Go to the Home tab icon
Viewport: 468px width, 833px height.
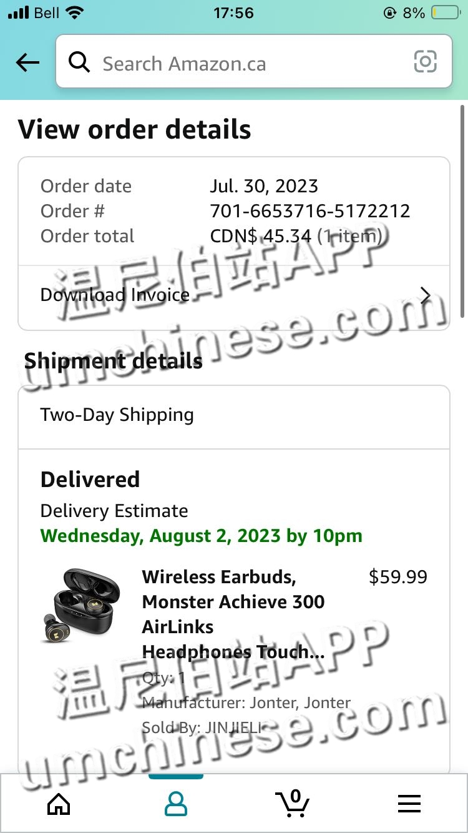59,805
